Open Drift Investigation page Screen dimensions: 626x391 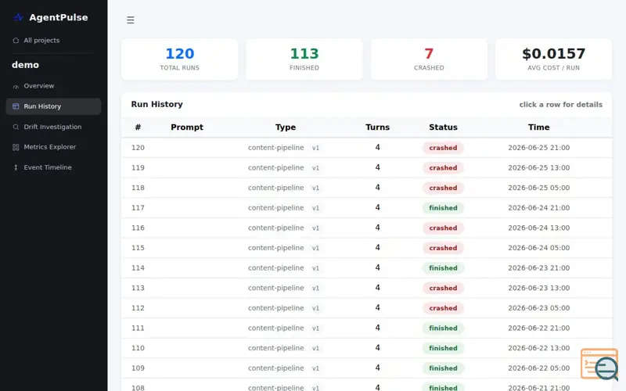pos(53,127)
